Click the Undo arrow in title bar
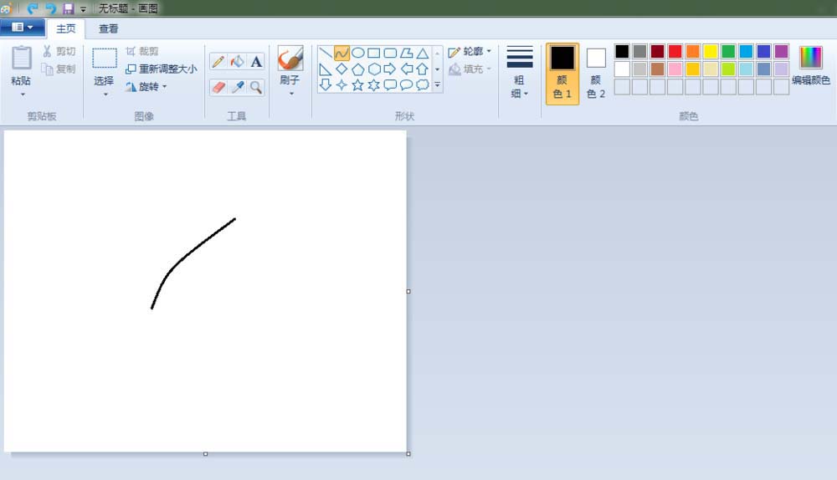The width and height of the screenshot is (837, 480). click(33, 8)
